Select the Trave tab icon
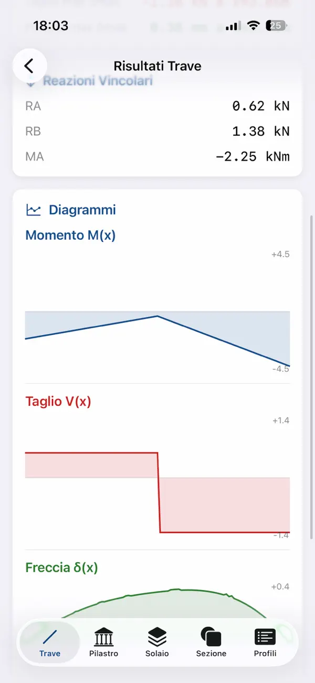 (x=50, y=635)
